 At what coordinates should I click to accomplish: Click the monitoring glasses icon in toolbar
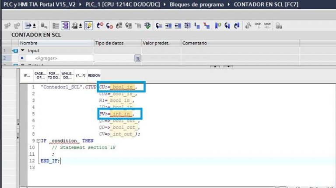coord(258,26)
